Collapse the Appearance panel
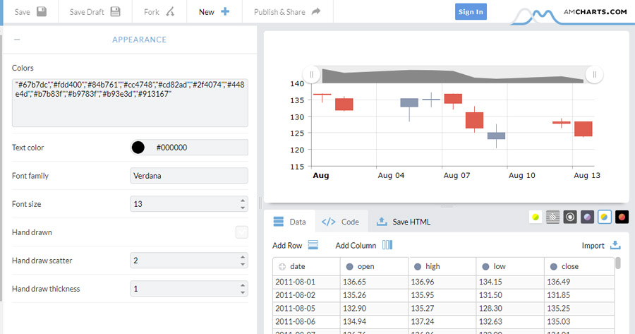The width and height of the screenshot is (635, 334). point(17,40)
